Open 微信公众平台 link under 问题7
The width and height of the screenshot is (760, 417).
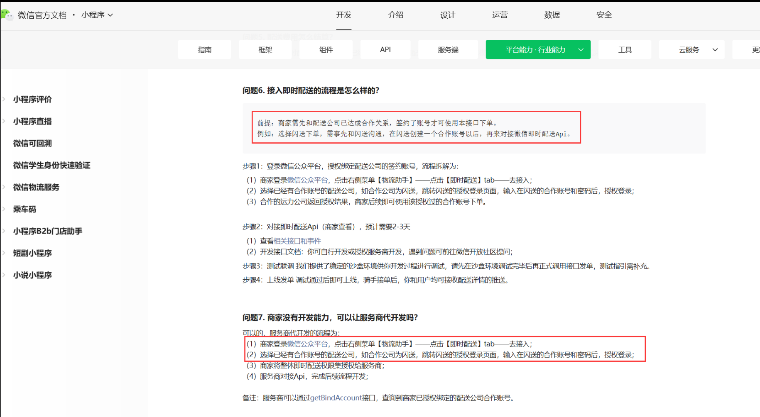(307, 344)
